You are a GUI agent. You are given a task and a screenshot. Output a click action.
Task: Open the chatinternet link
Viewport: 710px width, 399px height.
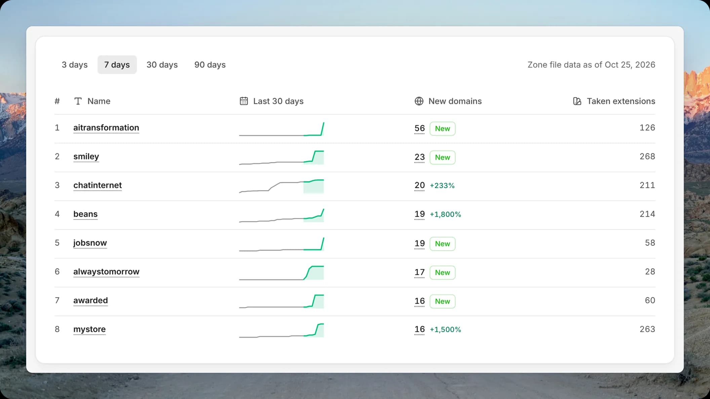click(97, 185)
